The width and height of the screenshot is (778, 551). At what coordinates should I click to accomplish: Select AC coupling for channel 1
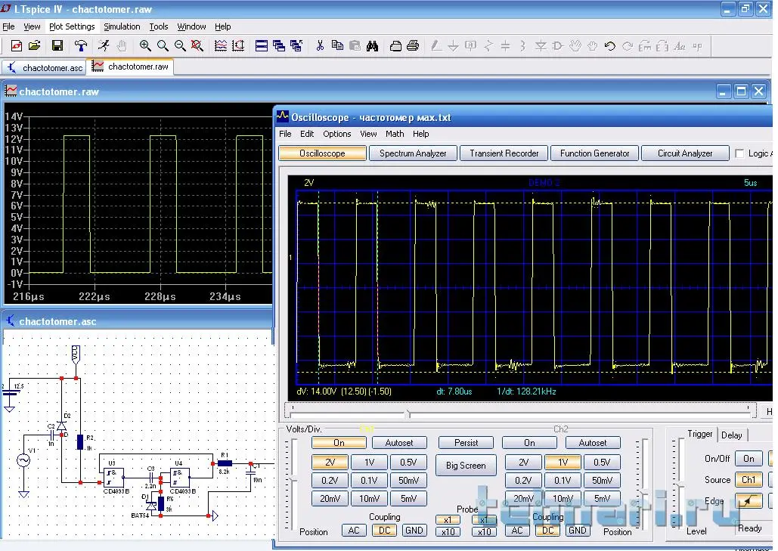pos(353,531)
